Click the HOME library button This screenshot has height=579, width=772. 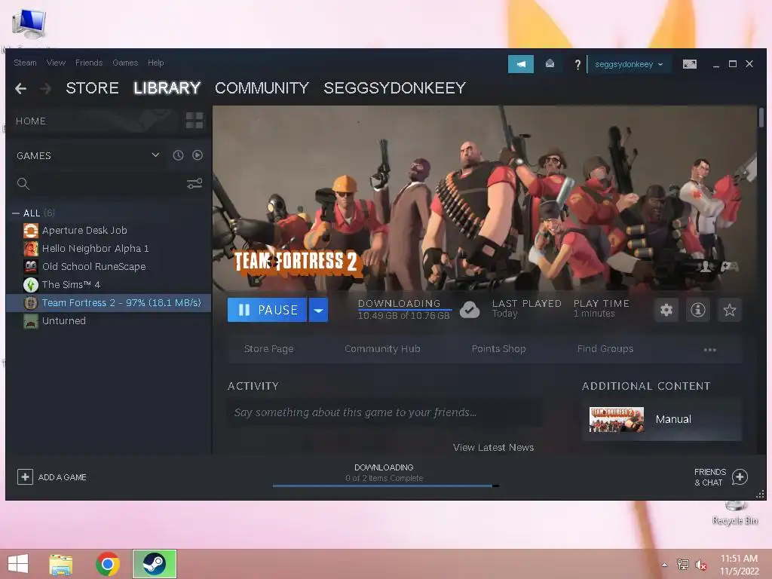30,121
